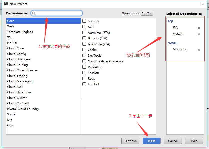Check the AOP dependency
This screenshot has height=149, width=209.
point(84,27)
